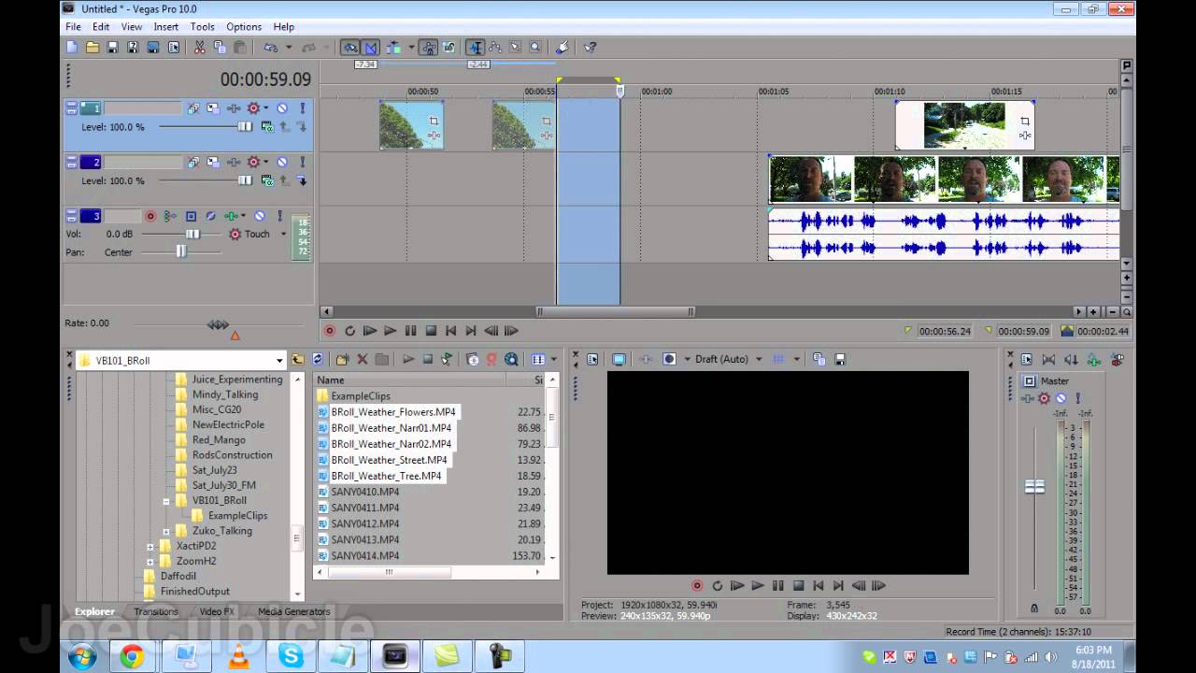Click the Cut scissors icon in toolbar
The height and width of the screenshot is (673, 1196).
(x=200, y=47)
